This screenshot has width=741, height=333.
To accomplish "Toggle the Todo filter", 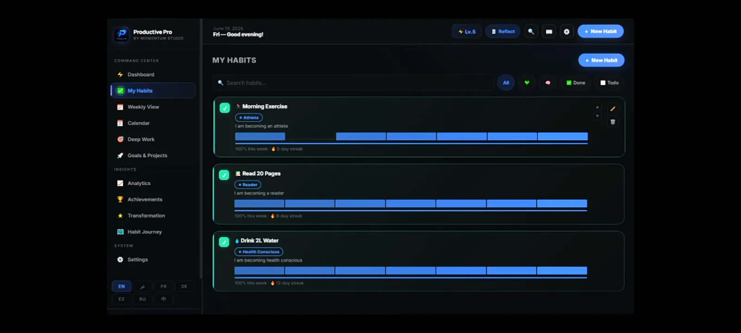I will 609,83.
